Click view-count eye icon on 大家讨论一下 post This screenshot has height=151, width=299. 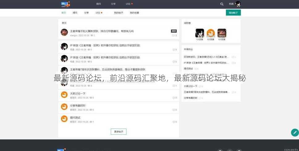pyautogui.click(x=91, y=98)
